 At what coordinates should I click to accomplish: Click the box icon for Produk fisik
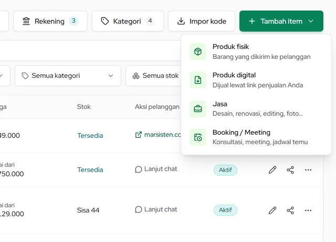pos(198,52)
